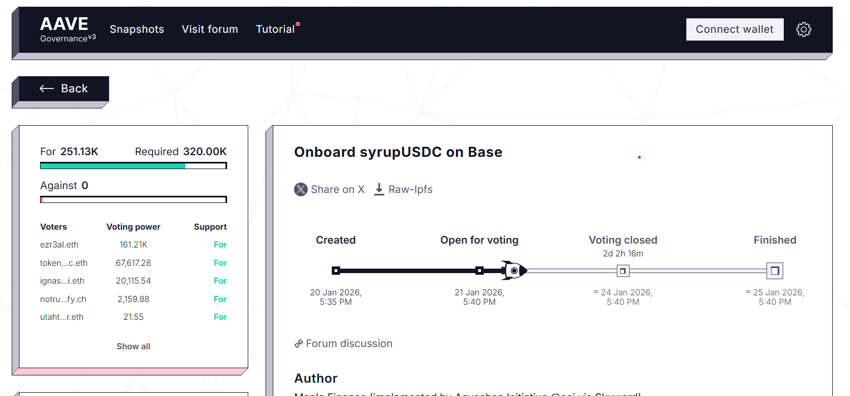This screenshot has height=396, width=850.
Task: Click the Against votes progress bar
Action: click(134, 200)
